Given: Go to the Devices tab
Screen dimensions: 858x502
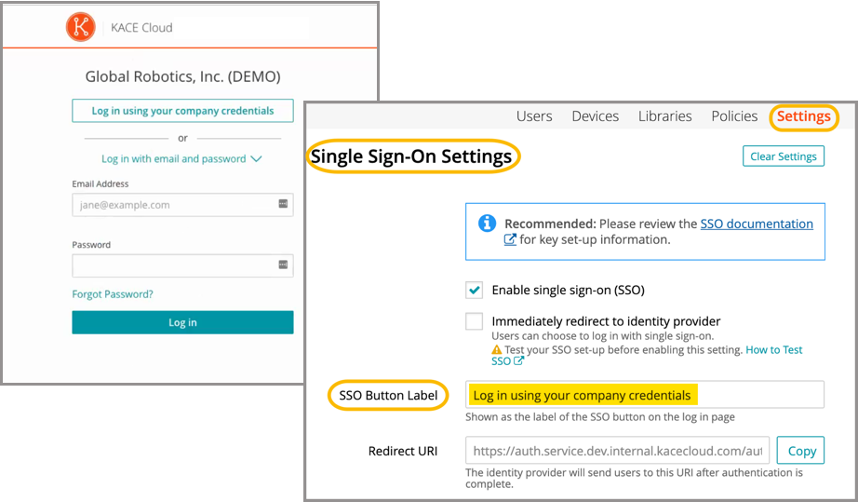Looking at the screenshot, I should click(596, 116).
